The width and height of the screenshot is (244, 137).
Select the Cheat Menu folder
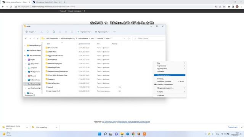click(x=52, y=52)
